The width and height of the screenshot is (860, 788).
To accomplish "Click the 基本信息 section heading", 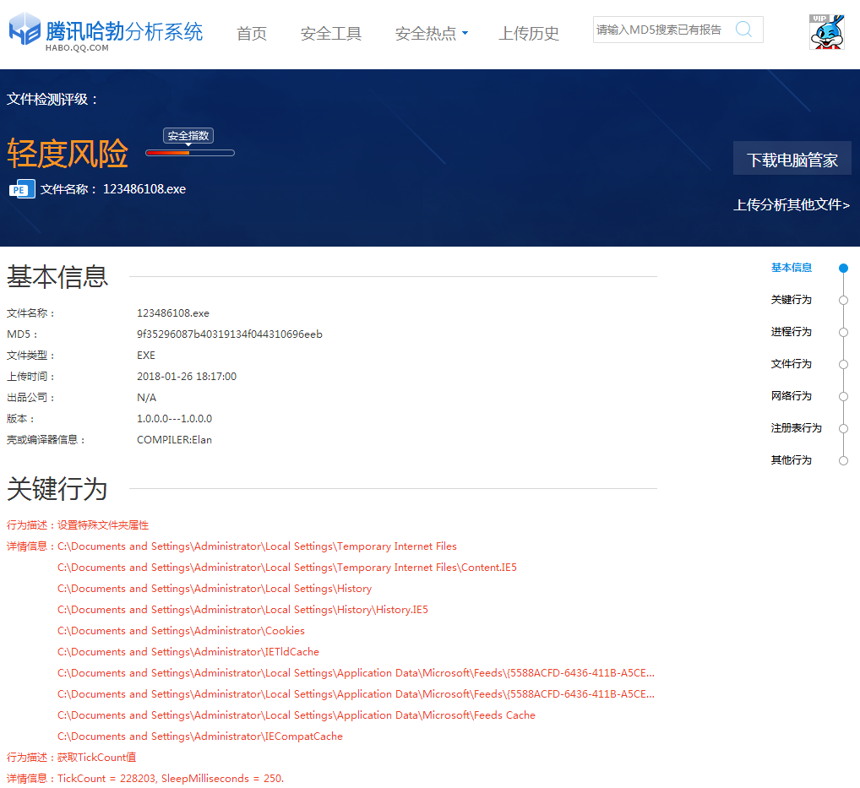I will click(x=57, y=276).
